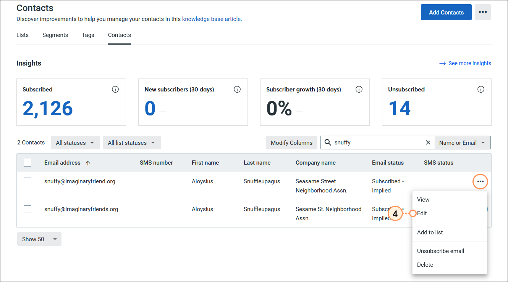Click the search magnifier icon
508x282 pixels.
pos(328,143)
